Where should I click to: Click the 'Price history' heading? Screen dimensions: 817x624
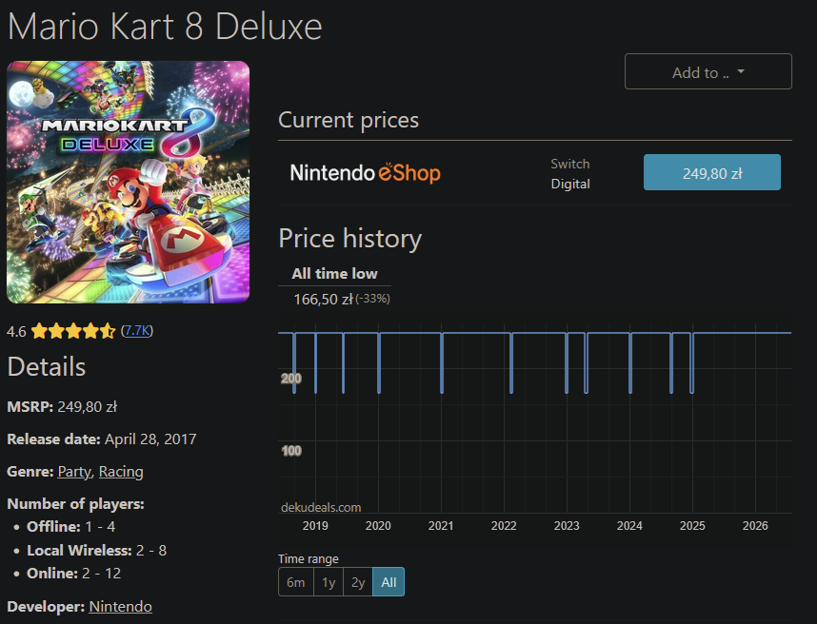[350, 239]
